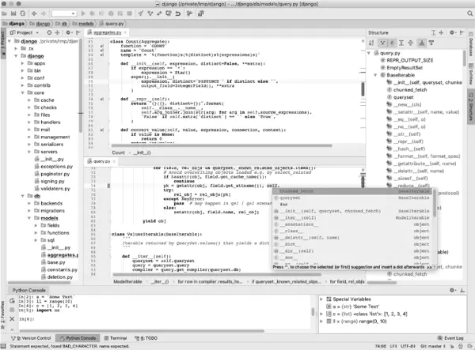Viewport: 475px width, 350px height.
Task: Click the X close icon in Python Console
Action: point(12,319)
